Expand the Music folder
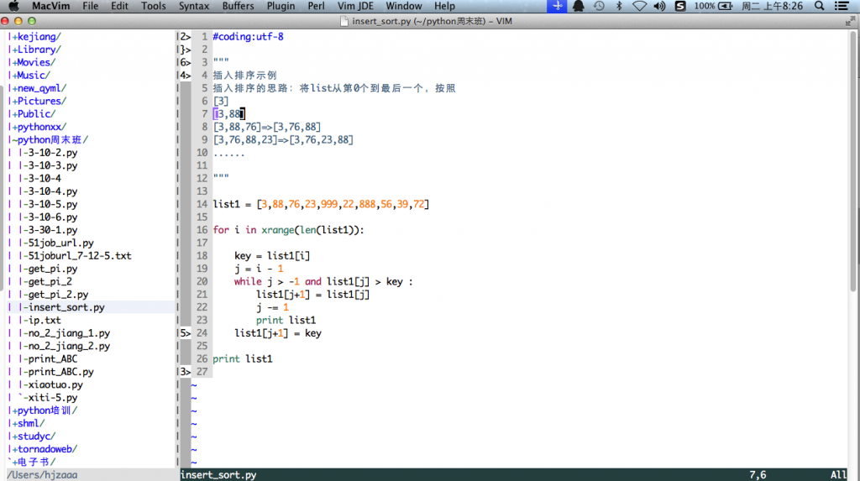The height and width of the screenshot is (481, 860). [x=31, y=76]
